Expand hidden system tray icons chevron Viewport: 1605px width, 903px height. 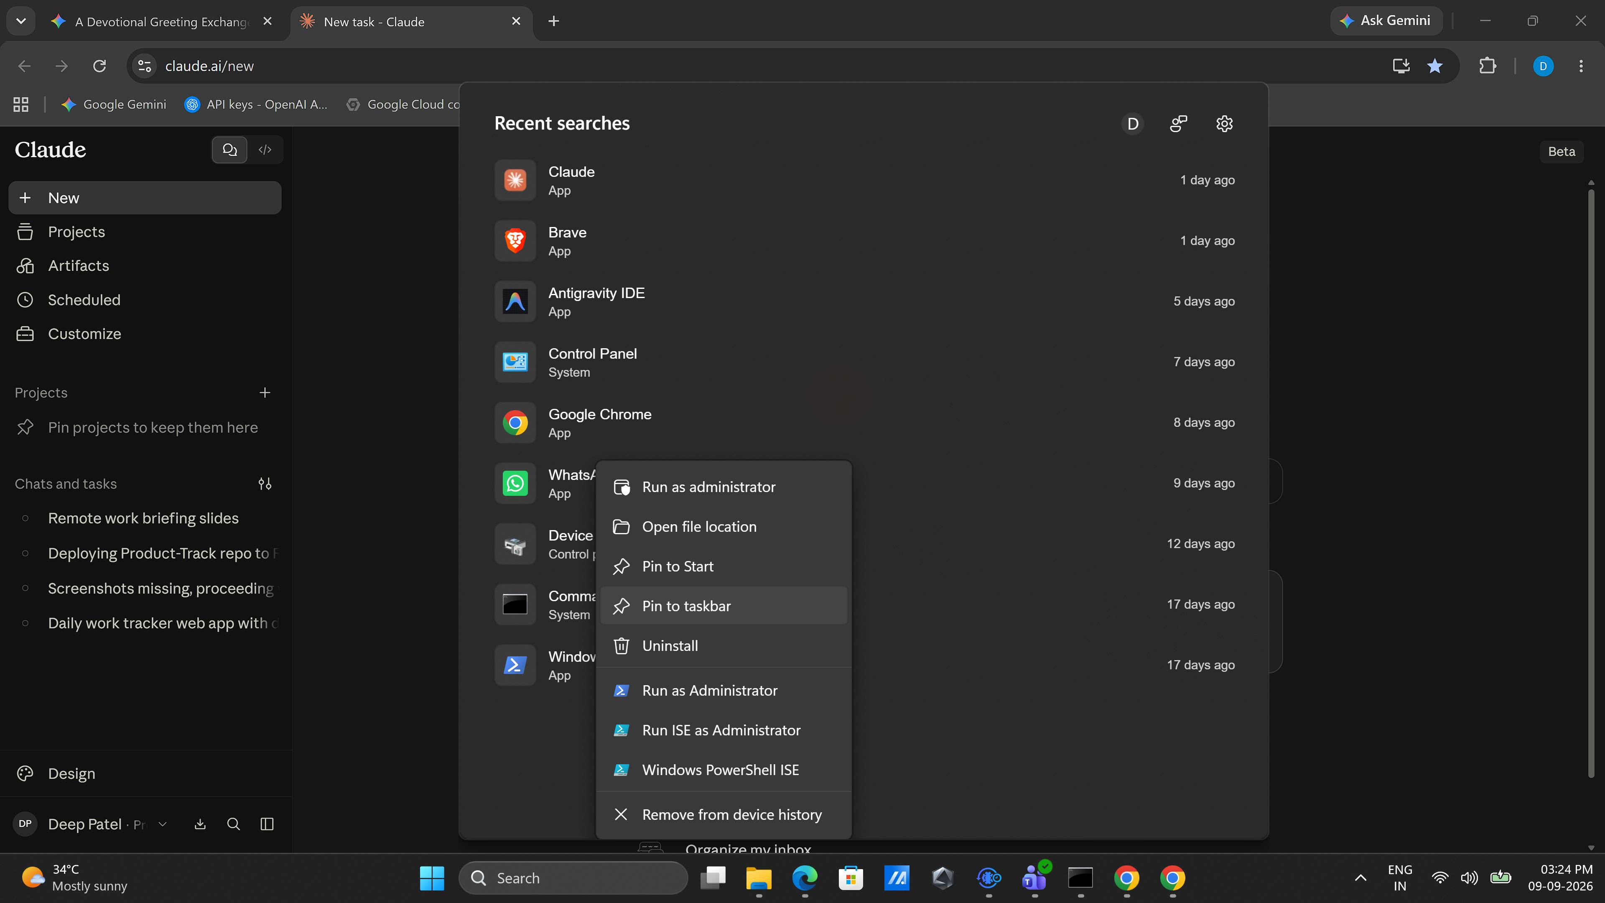[x=1361, y=878]
